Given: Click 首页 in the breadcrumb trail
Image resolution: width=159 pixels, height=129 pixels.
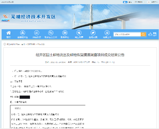Looking at the screenshot, I should [23, 44].
